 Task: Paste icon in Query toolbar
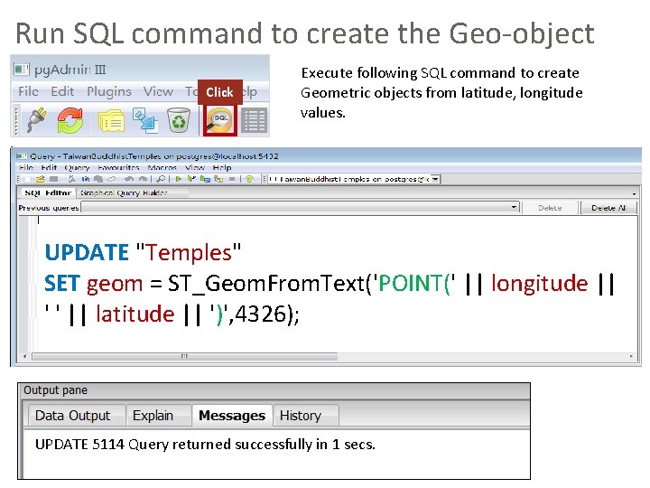point(98,179)
